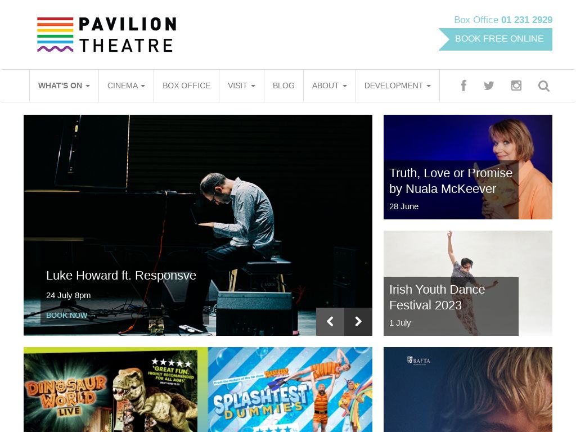Go to previous carousel slide
Screen dimensions: 576x432
pos(330,321)
